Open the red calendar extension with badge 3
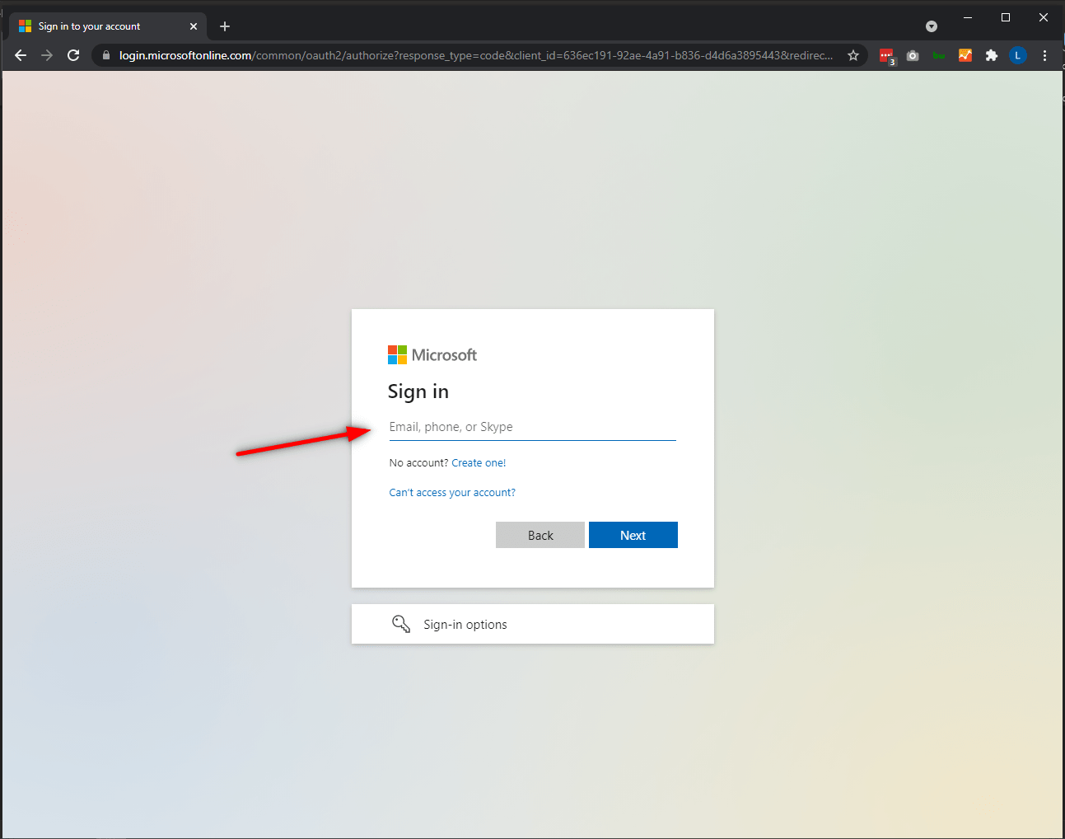 887,56
